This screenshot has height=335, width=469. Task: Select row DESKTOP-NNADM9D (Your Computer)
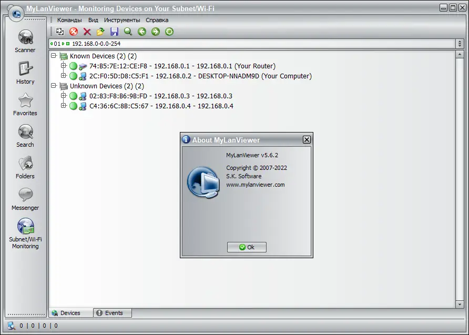200,76
